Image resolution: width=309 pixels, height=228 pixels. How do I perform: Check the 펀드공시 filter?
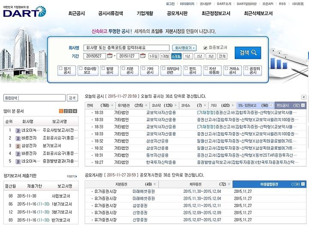coord(186,68)
